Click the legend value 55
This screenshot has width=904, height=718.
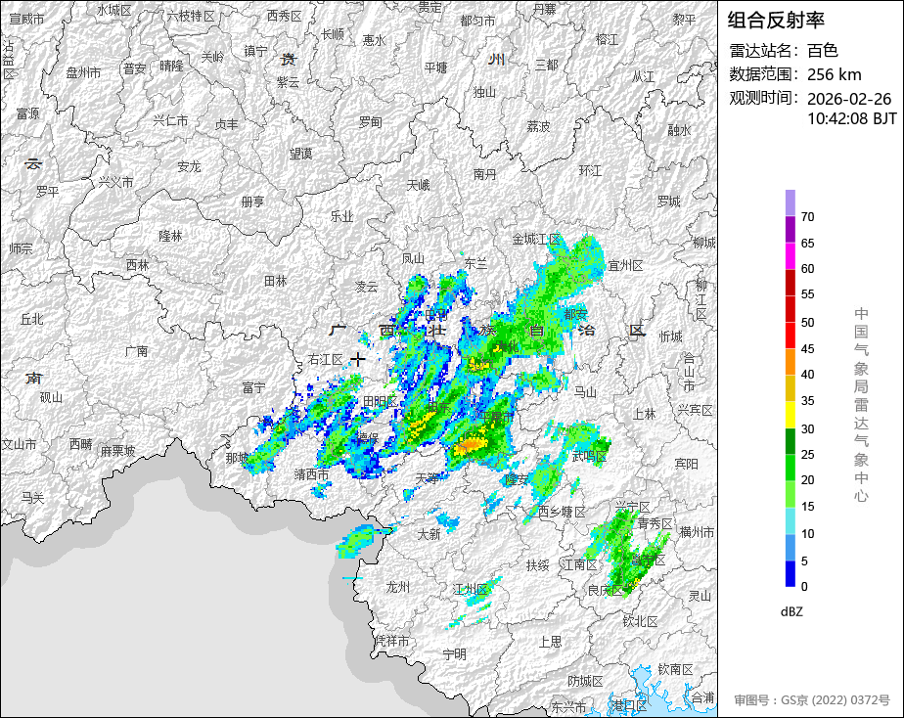(x=807, y=294)
